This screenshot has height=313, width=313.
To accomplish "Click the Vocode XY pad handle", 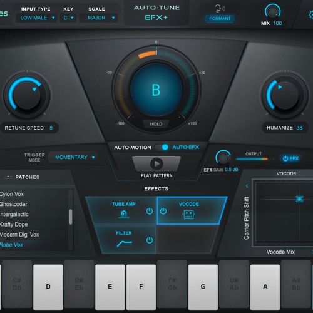I will [x=299, y=198].
